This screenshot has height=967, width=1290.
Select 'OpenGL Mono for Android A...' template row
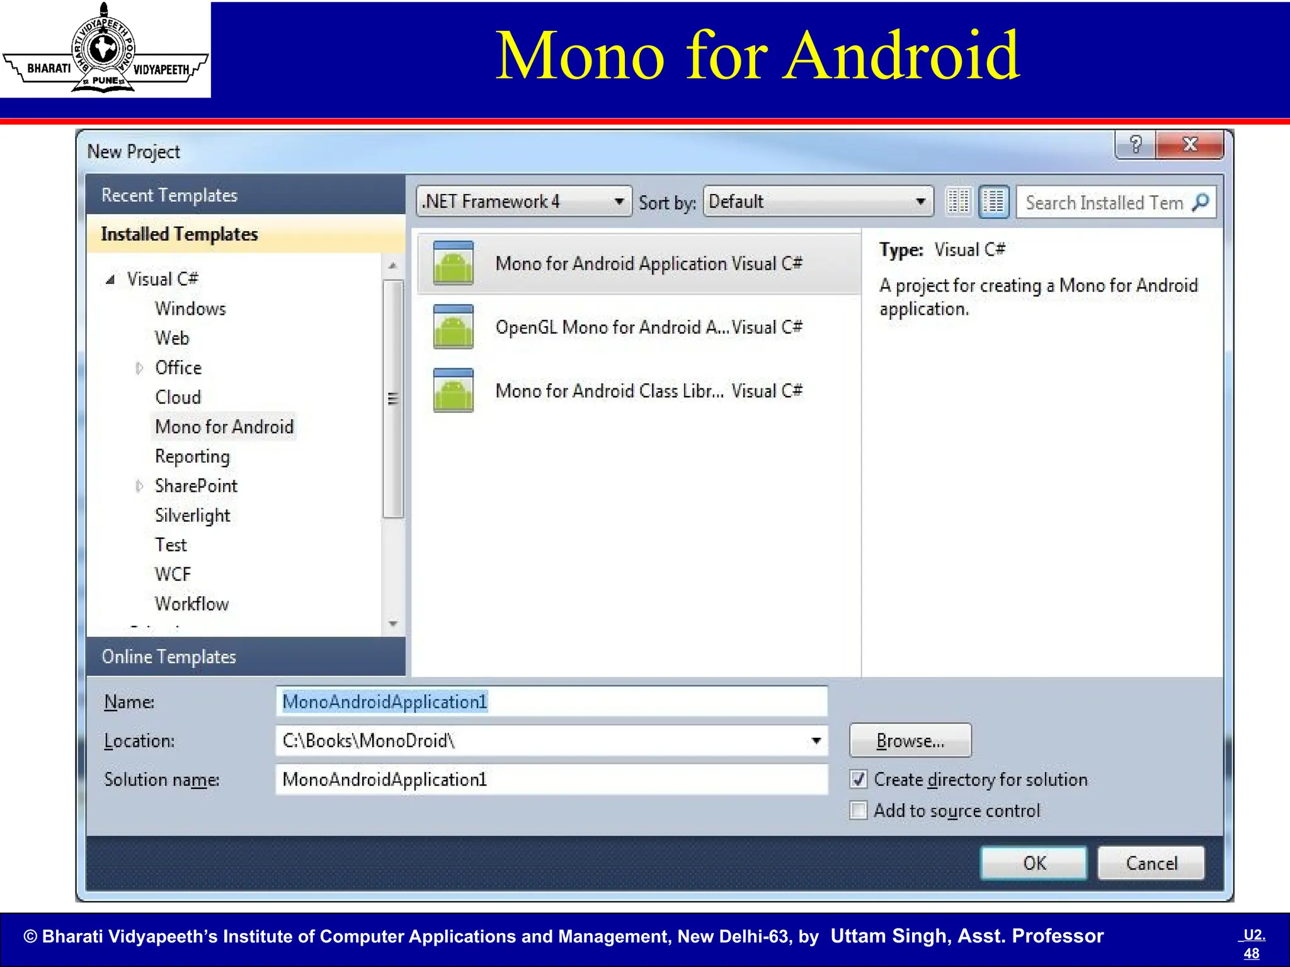tap(639, 327)
